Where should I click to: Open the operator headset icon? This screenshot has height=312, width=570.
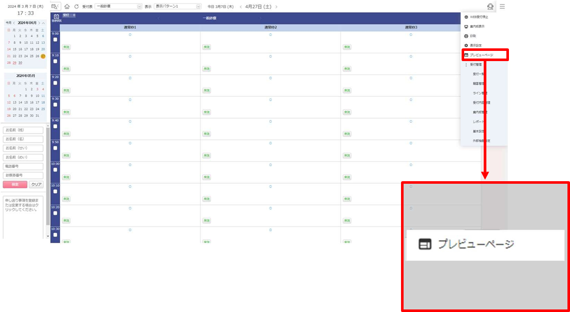pos(490,7)
